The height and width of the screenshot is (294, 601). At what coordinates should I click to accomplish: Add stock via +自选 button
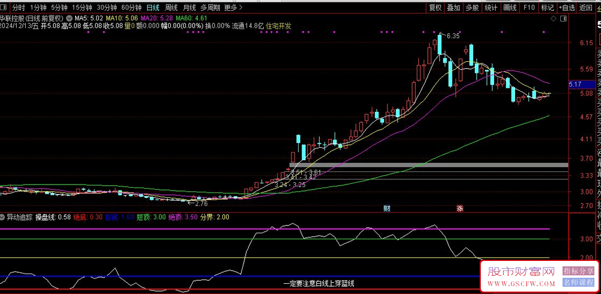(x=567, y=7)
